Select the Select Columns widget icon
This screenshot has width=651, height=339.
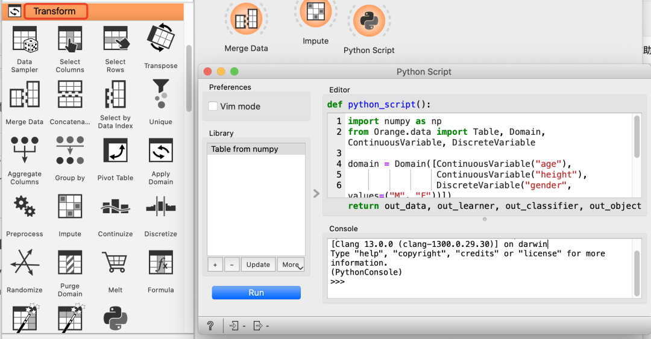(70, 40)
